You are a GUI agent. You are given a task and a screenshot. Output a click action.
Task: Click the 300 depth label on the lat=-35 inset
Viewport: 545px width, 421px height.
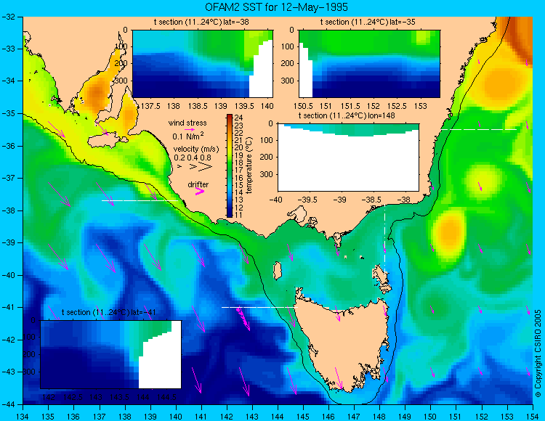point(288,81)
